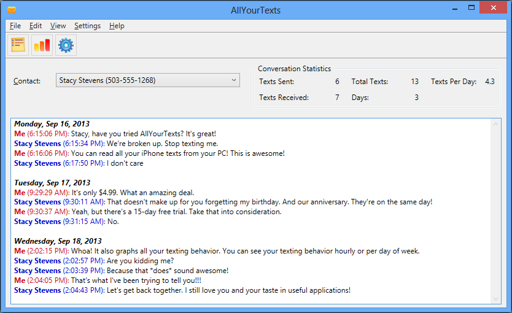Click the Texts Received value 7
This screenshot has height=313, width=512.
pos(337,97)
